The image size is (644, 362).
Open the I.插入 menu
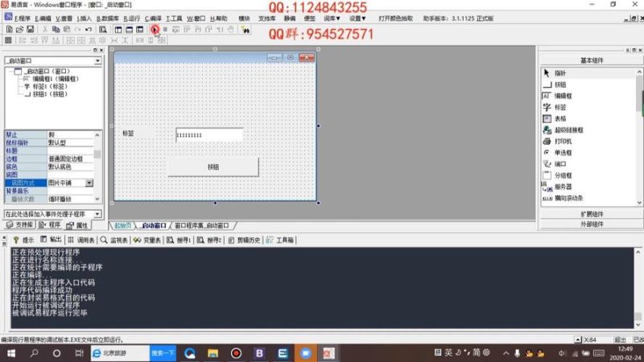click(84, 19)
